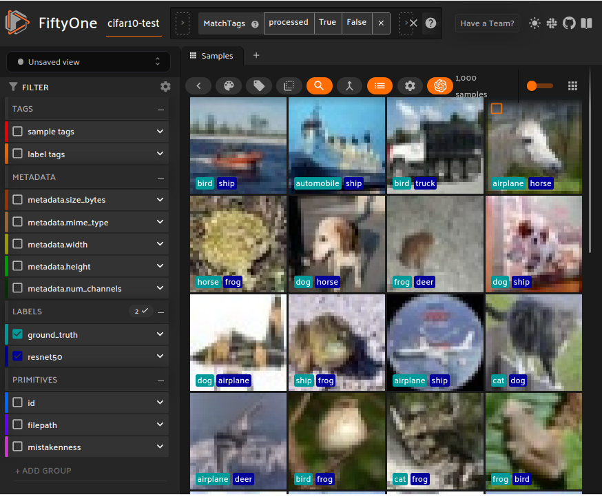
Task: Collapse the LABELS group
Action: point(161,312)
